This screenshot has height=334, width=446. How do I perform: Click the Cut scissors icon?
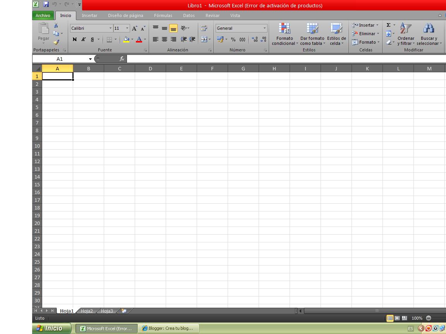click(56, 25)
